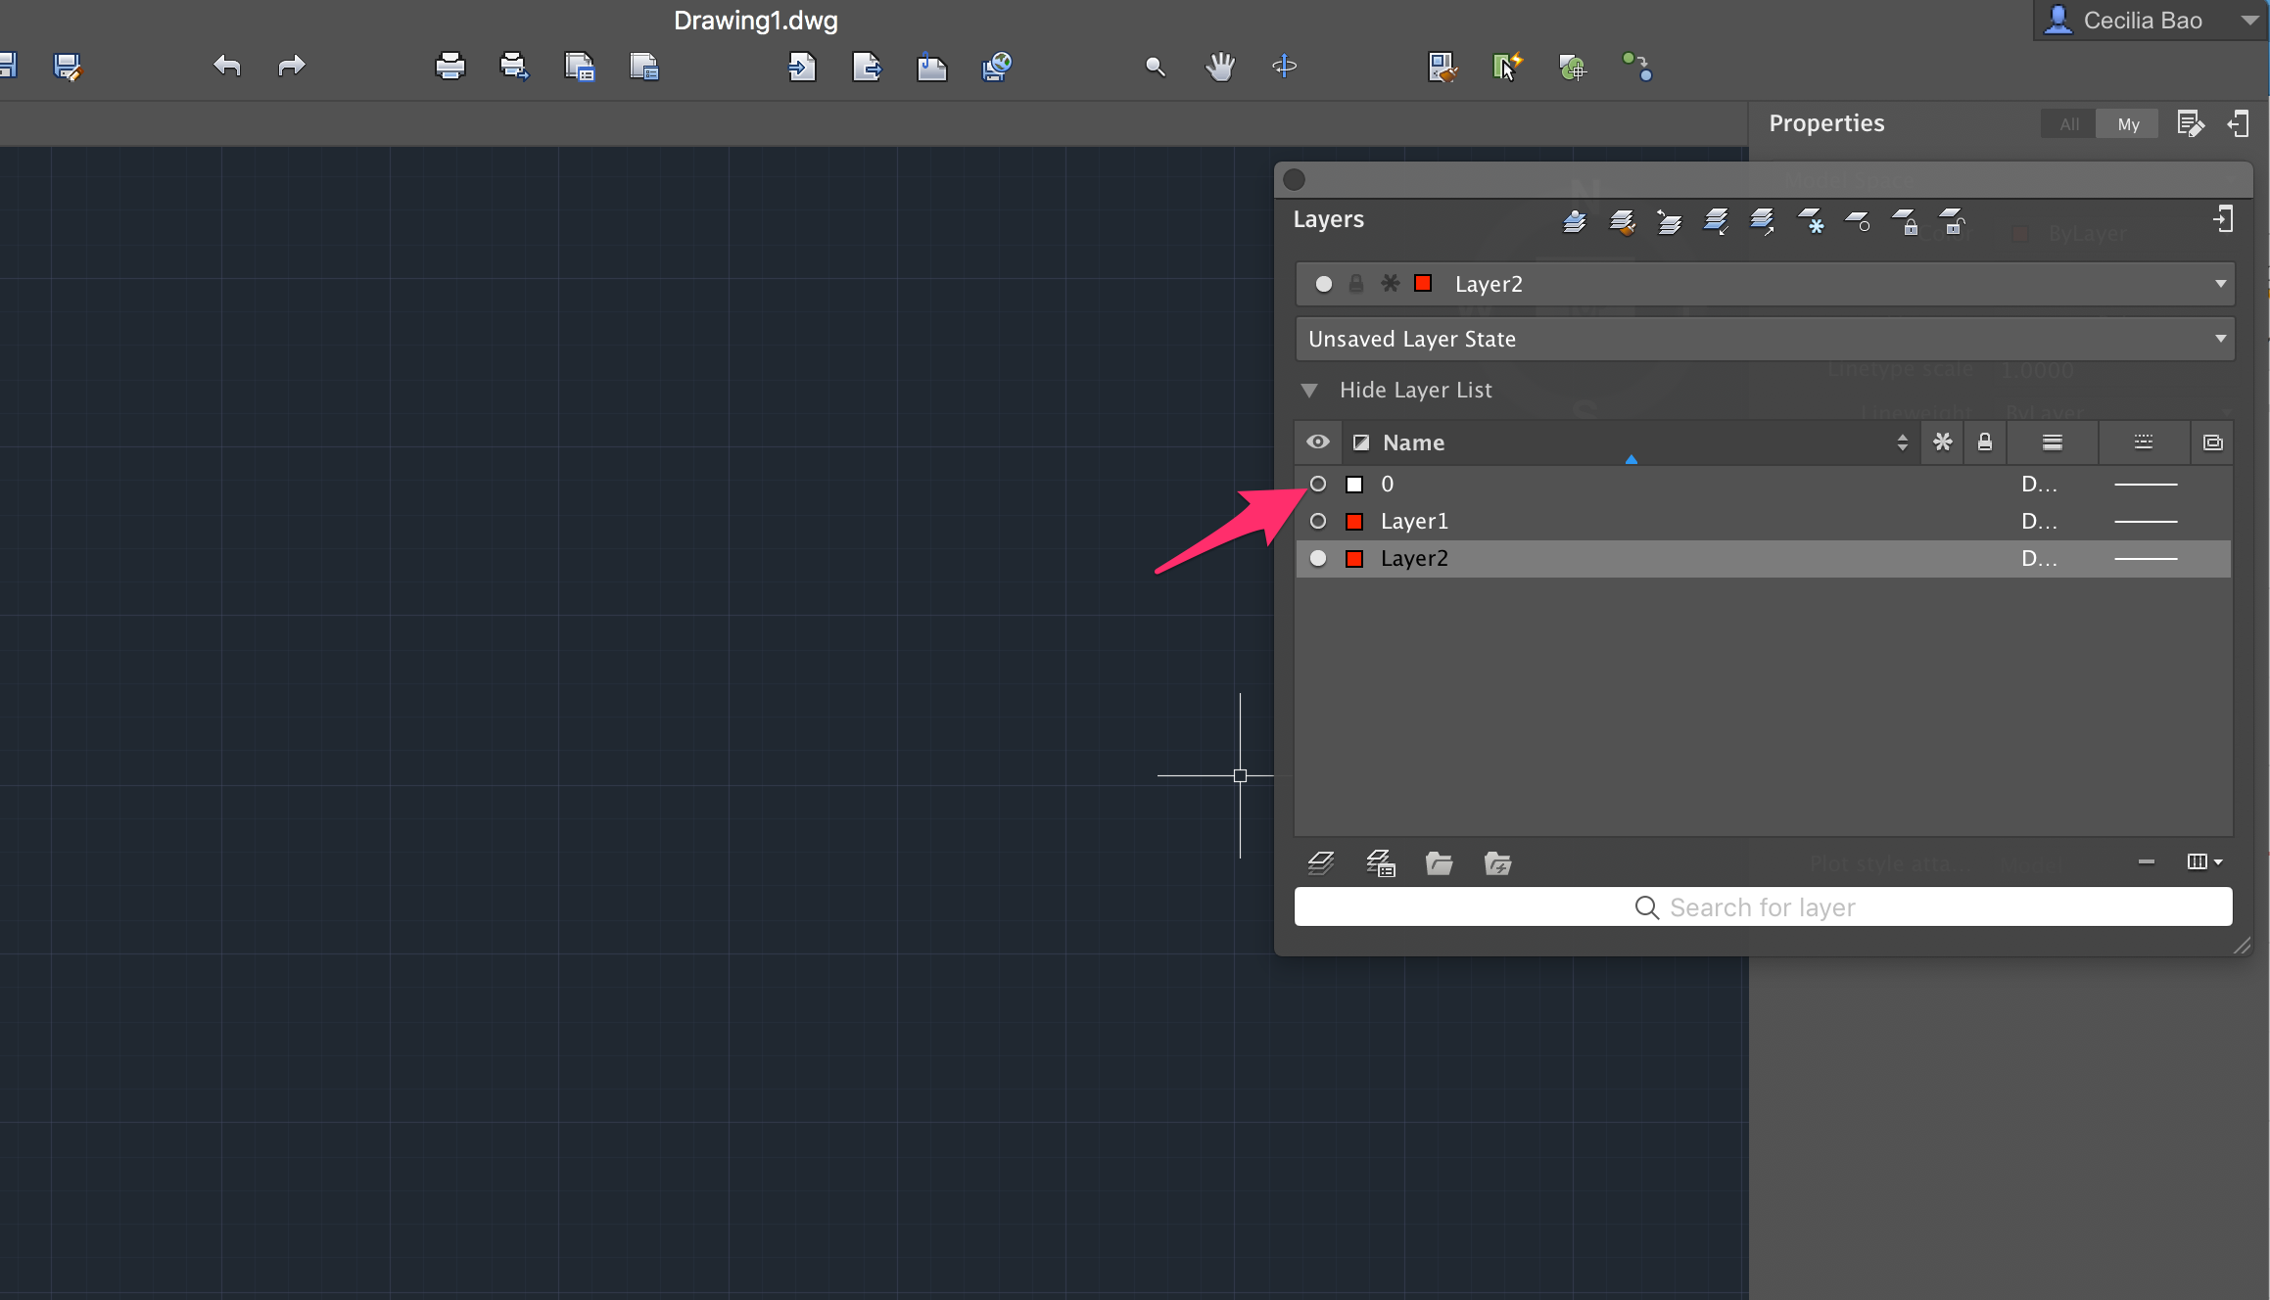This screenshot has height=1300, width=2270.
Task: Switch Properties panel to All tab
Action: coord(2068,123)
